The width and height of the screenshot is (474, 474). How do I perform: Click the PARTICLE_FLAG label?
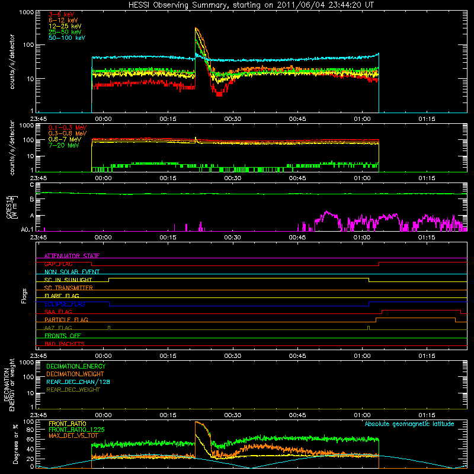click(66, 319)
